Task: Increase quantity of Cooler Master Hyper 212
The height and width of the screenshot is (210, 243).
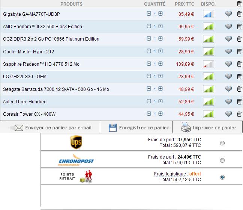Action: point(160,51)
